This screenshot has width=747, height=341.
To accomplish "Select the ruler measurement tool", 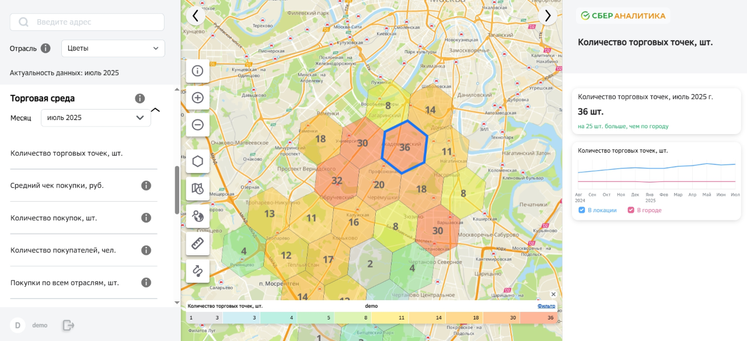I will click(x=198, y=243).
